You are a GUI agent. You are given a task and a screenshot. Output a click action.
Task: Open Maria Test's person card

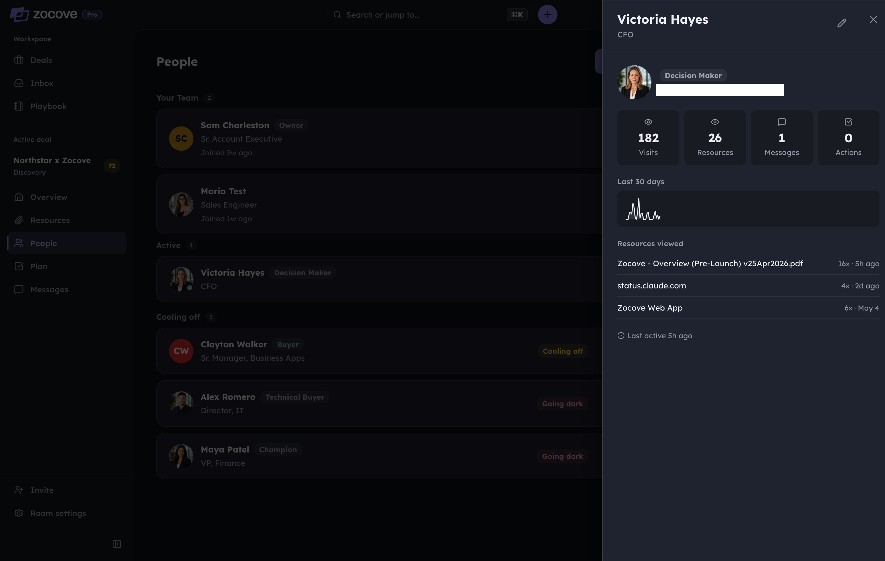pyautogui.click(x=379, y=205)
